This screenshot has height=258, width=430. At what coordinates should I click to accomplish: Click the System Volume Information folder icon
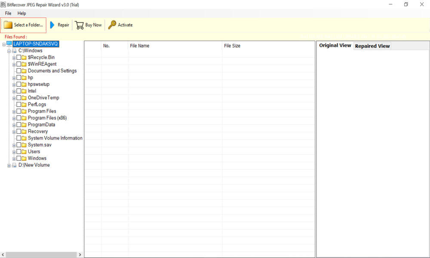coord(24,138)
